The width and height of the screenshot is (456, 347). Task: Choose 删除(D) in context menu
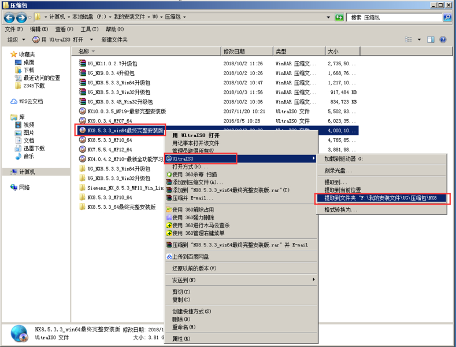point(240,319)
